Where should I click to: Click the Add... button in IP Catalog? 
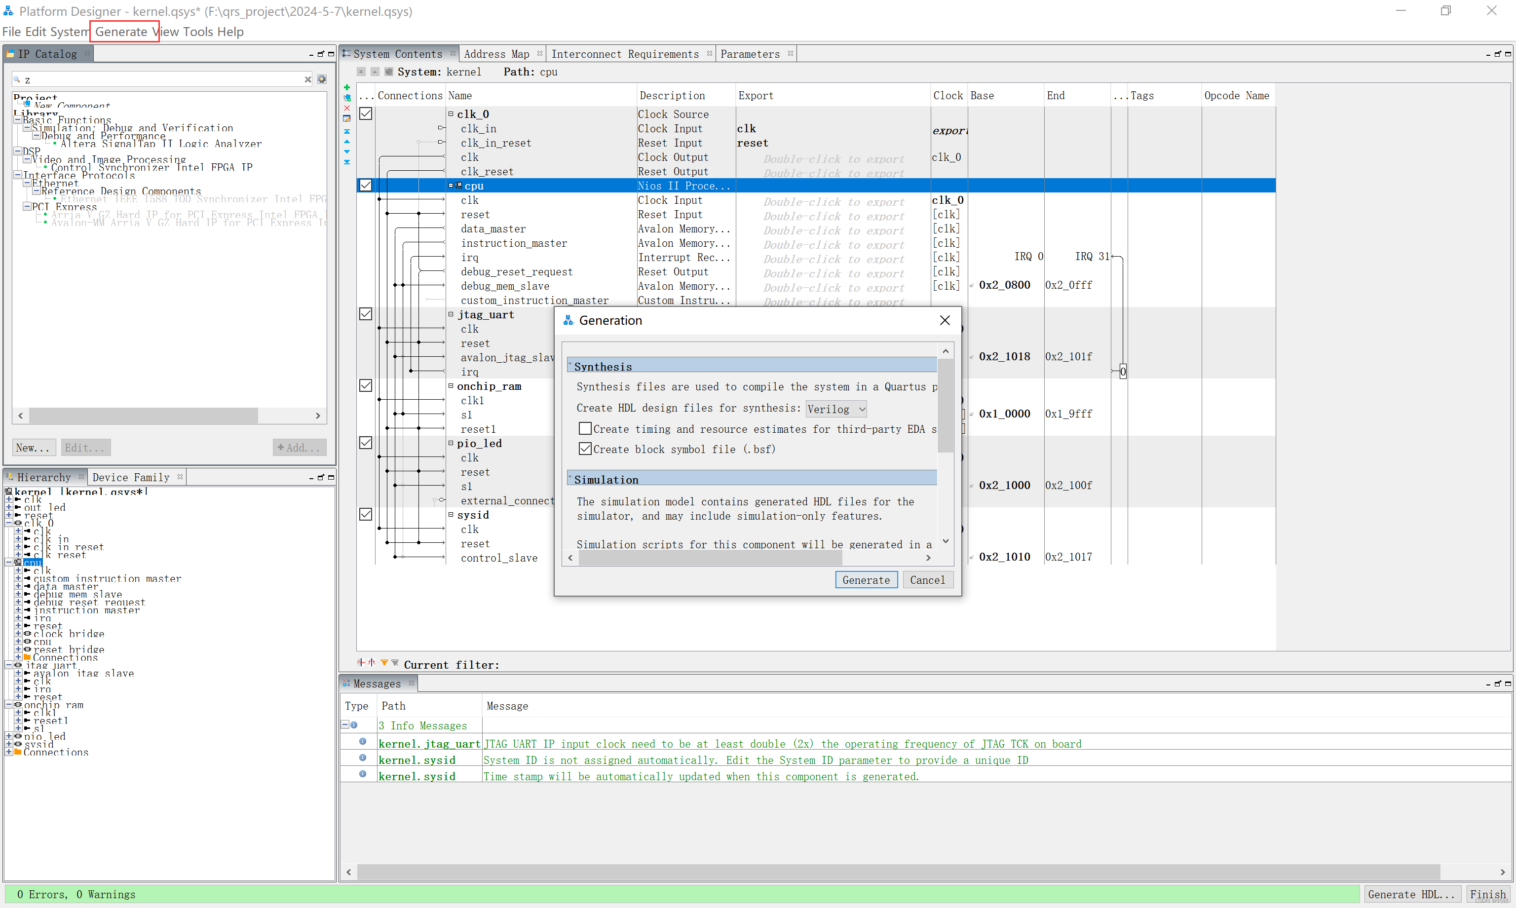299,447
